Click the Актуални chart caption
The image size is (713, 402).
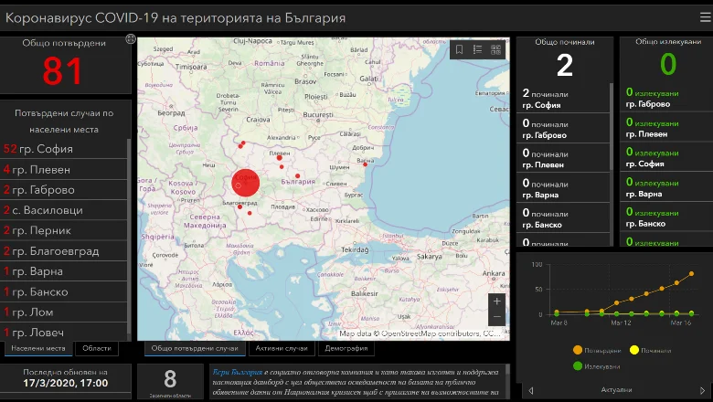coord(616,390)
